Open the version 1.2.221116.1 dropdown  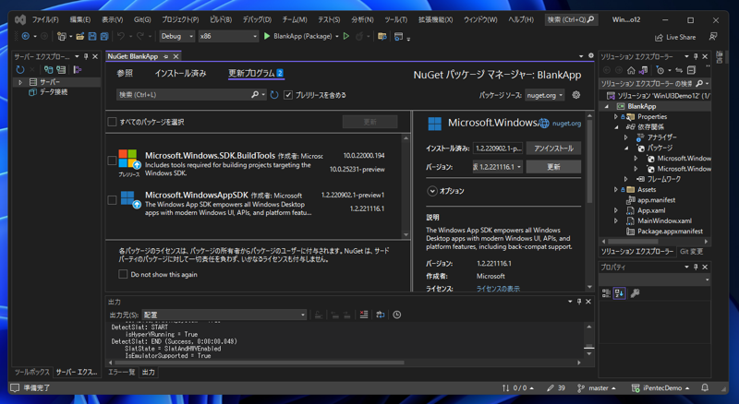pyautogui.click(x=498, y=167)
